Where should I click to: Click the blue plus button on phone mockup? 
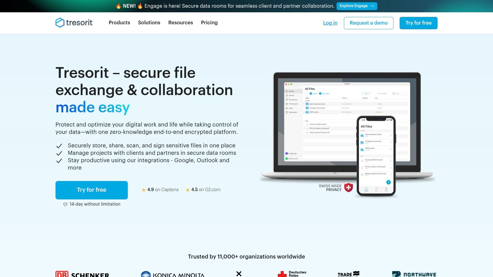click(389, 182)
